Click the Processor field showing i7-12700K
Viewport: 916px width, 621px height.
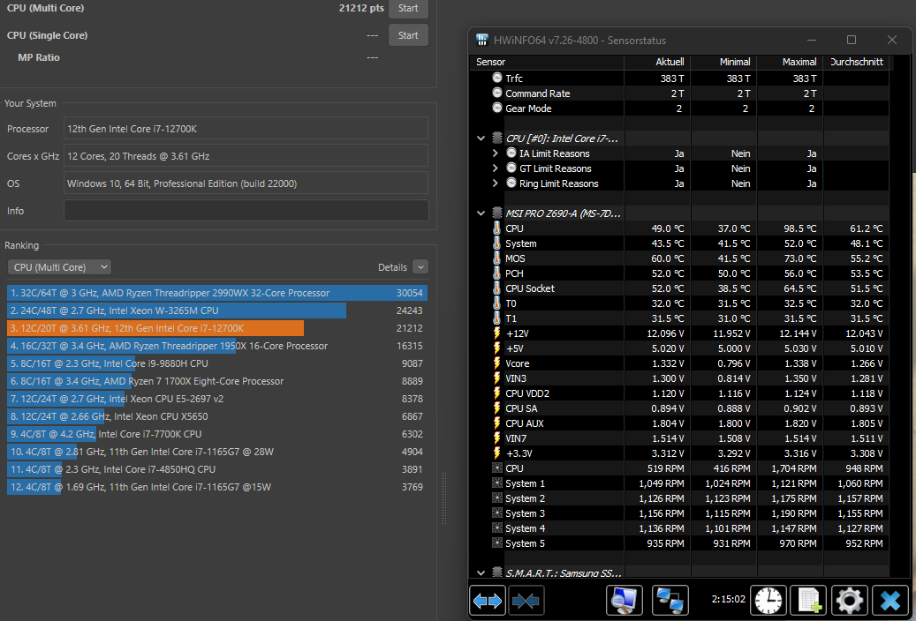(246, 129)
